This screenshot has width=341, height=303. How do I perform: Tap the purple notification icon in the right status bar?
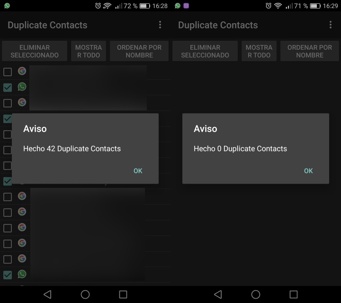click(x=186, y=6)
